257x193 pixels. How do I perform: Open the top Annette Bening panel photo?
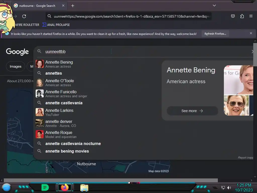tap(238, 80)
